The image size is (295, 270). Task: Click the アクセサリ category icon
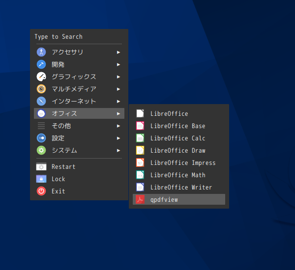[x=41, y=52]
